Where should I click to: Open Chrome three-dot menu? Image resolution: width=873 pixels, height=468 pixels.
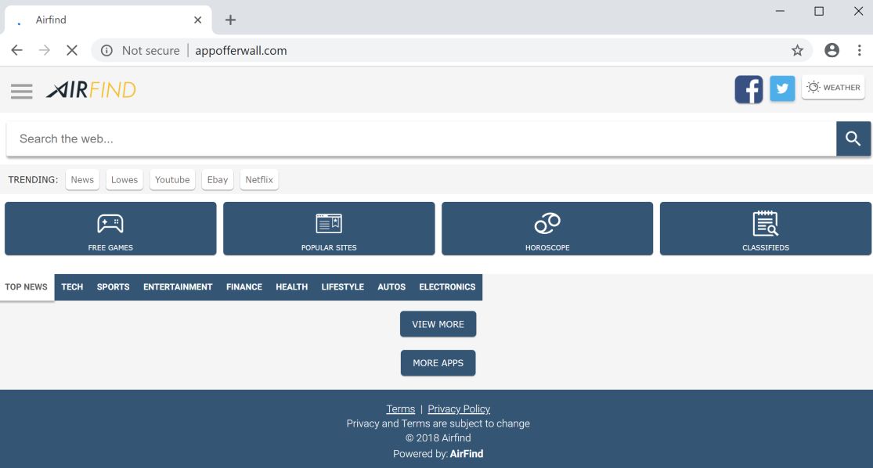(x=860, y=51)
